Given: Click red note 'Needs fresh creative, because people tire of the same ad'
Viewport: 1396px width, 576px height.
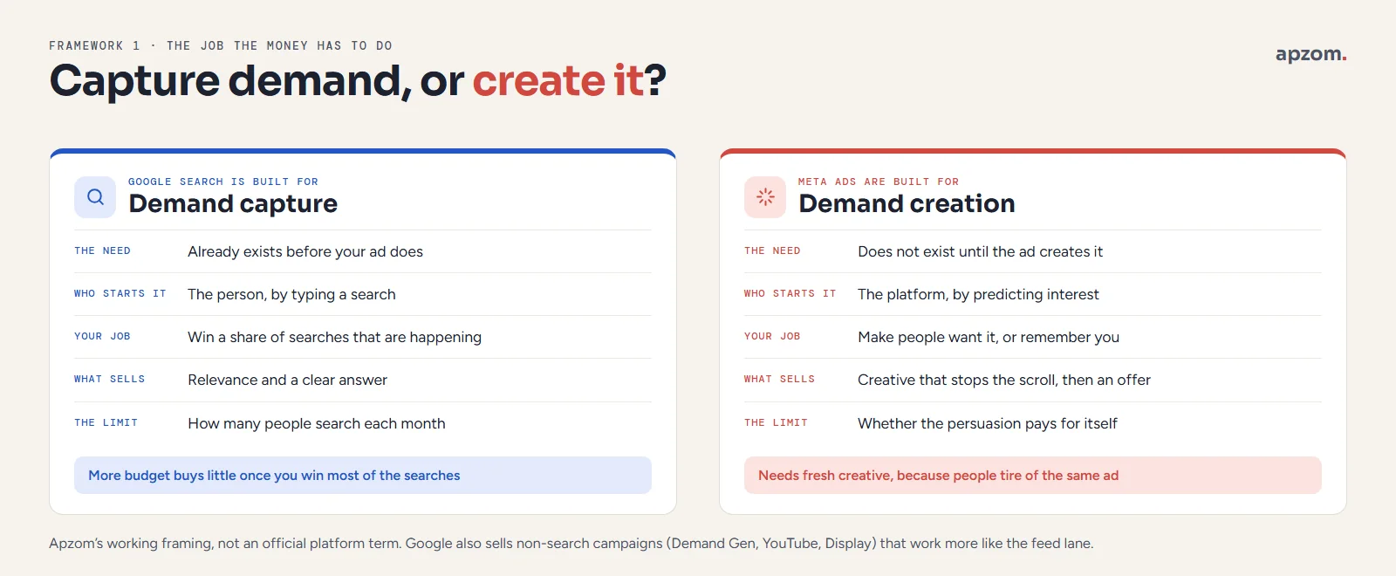Looking at the screenshot, I should pos(1033,475).
